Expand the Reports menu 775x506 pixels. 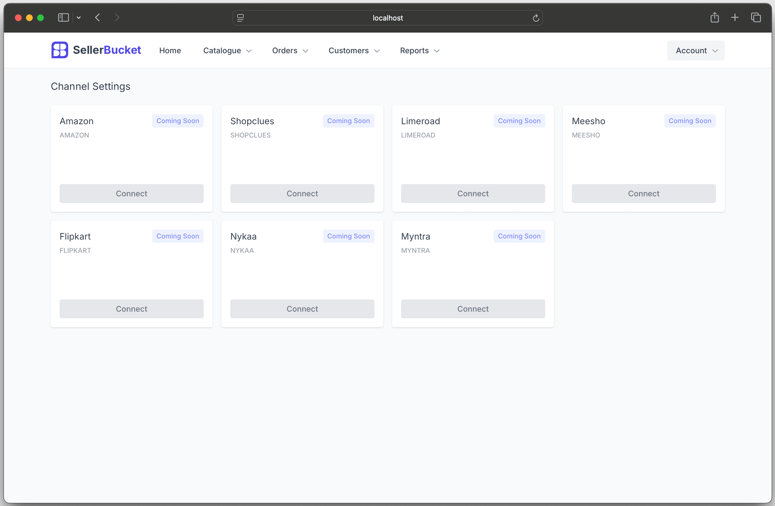tap(420, 50)
